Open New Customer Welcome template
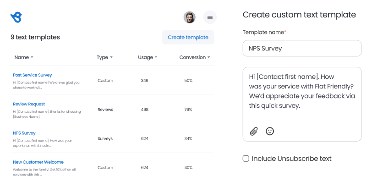Screen dimensions: 372x192 (38, 162)
